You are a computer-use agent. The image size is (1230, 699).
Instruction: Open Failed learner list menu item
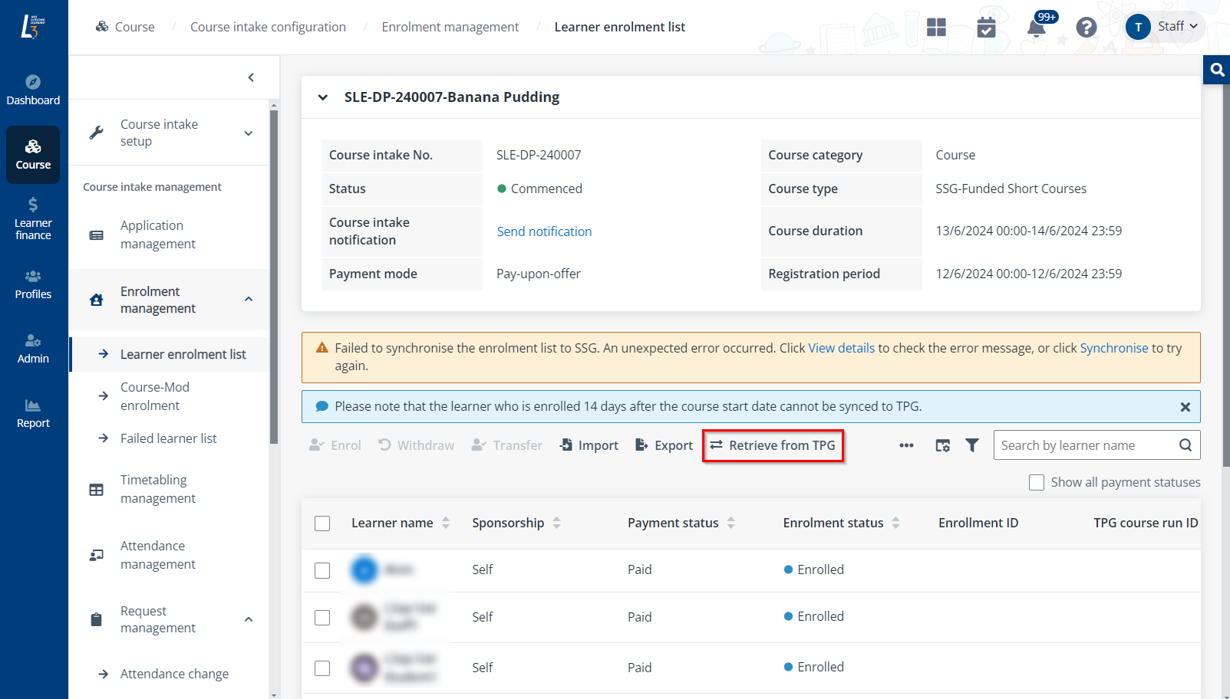pos(168,438)
